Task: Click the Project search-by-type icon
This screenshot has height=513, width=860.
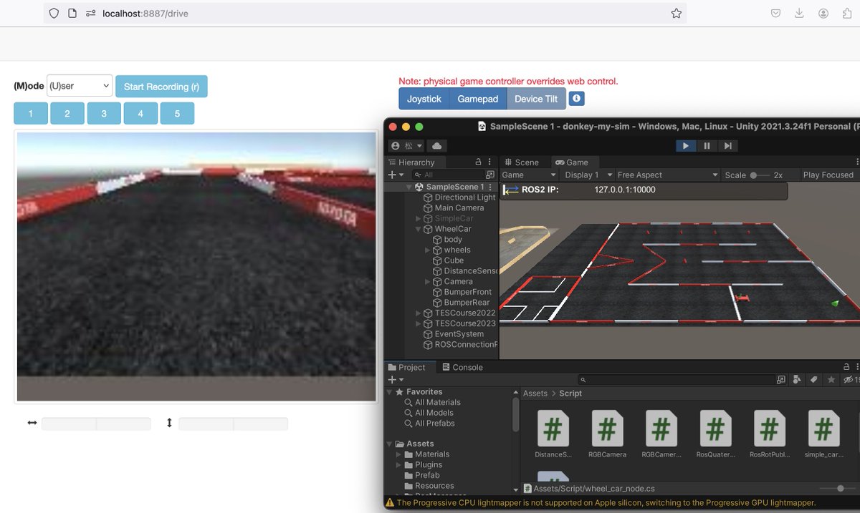Action: point(781,380)
